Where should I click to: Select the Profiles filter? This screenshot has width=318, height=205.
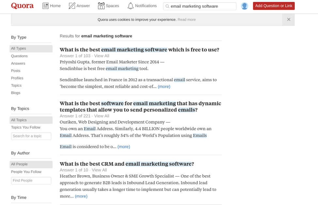tap(17, 78)
